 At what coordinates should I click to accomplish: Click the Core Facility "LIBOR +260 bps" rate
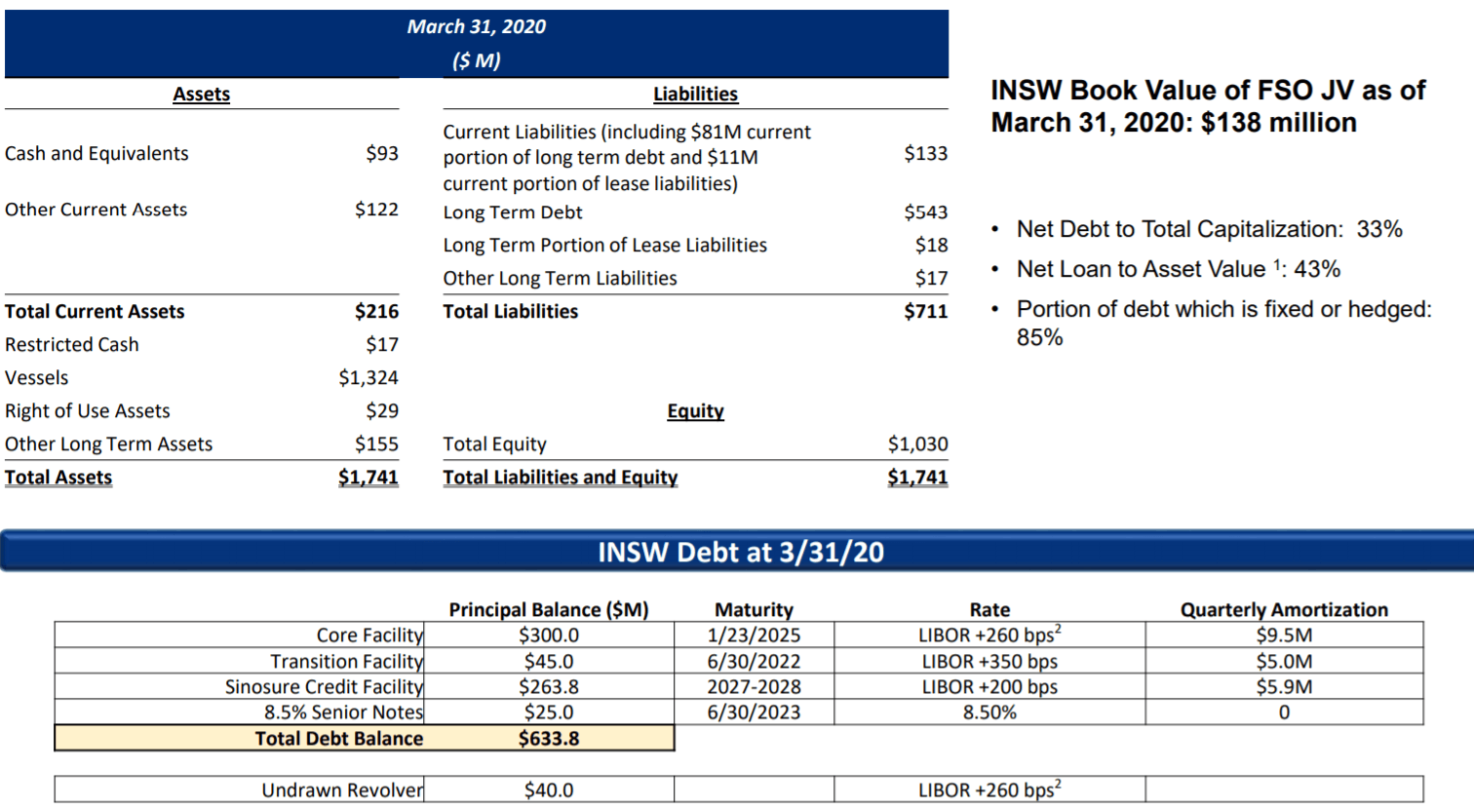pyautogui.click(x=989, y=635)
